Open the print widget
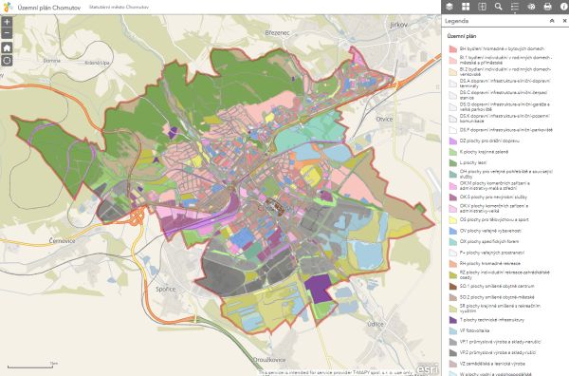 [547, 7]
